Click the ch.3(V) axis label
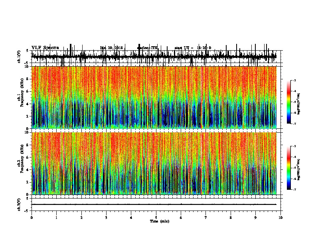 [19, 205]
